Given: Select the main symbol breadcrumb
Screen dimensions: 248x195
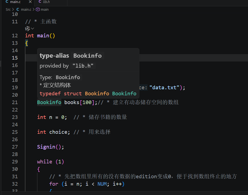Looking at the screenshot, I should click(x=45, y=10).
